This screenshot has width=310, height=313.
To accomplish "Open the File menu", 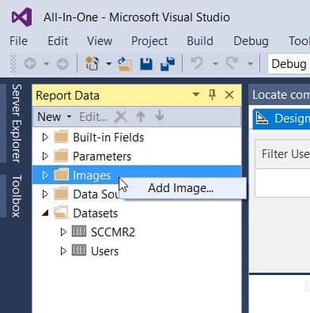I will coord(18,41).
